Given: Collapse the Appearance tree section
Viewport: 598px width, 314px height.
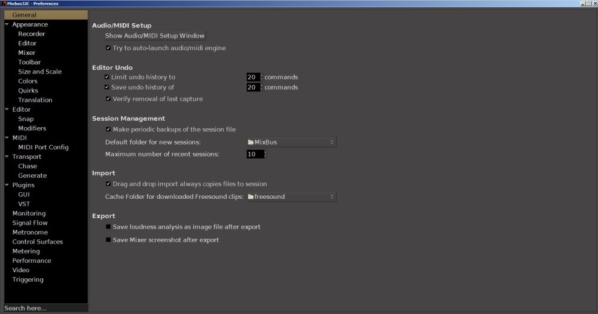Looking at the screenshot, I should pos(7,24).
